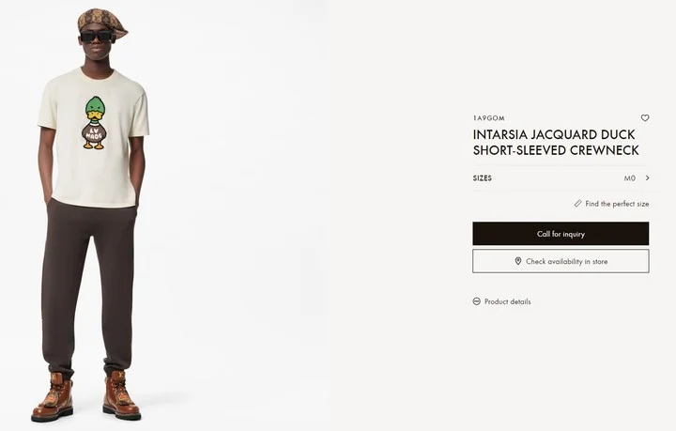The image size is (676, 431).
Task: Check availability in store
Action: [x=561, y=261]
